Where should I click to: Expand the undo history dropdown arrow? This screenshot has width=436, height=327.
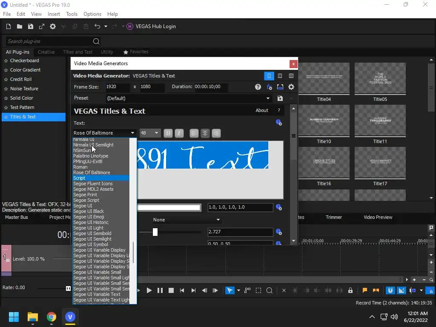(x=106, y=26)
